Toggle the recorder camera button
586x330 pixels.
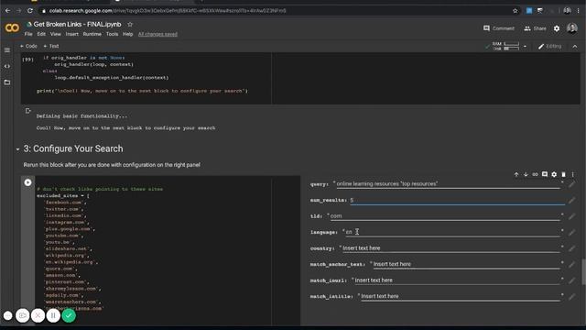pos(22,315)
